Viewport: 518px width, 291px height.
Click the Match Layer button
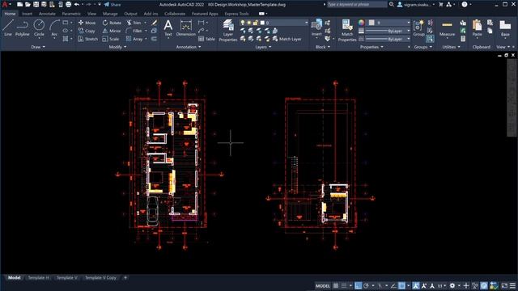point(287,39)
